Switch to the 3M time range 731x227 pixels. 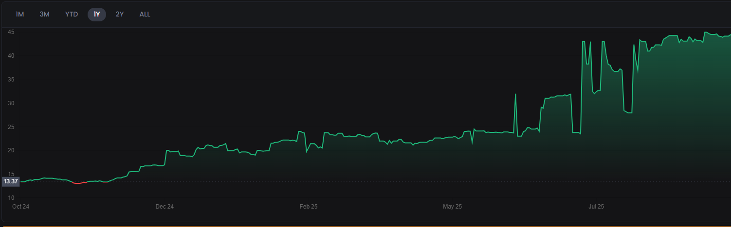[45, 15]
